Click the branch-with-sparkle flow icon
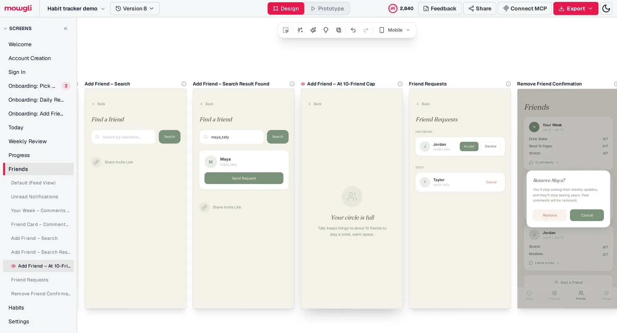Screen dimensions: 617x333 tap(300, 30)
